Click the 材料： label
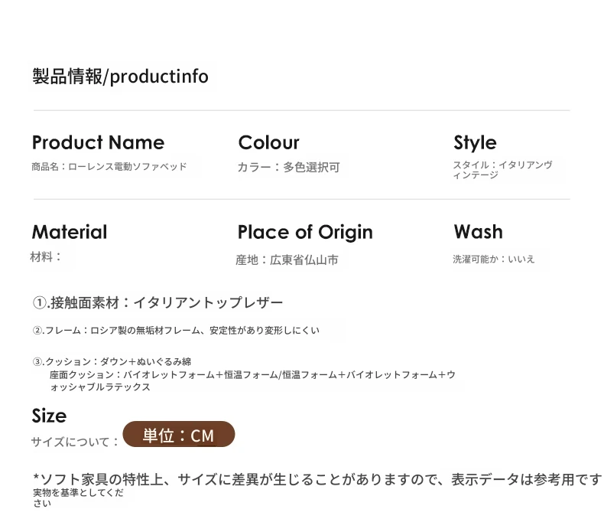The width and height of the screenshot is (604, 532). 46,256
